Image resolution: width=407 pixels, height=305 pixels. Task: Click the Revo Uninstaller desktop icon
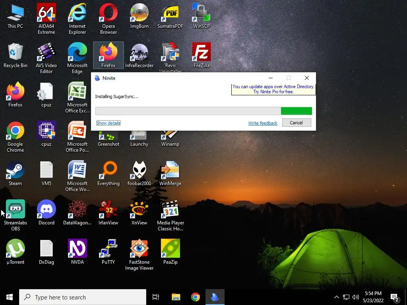[170, 57]
